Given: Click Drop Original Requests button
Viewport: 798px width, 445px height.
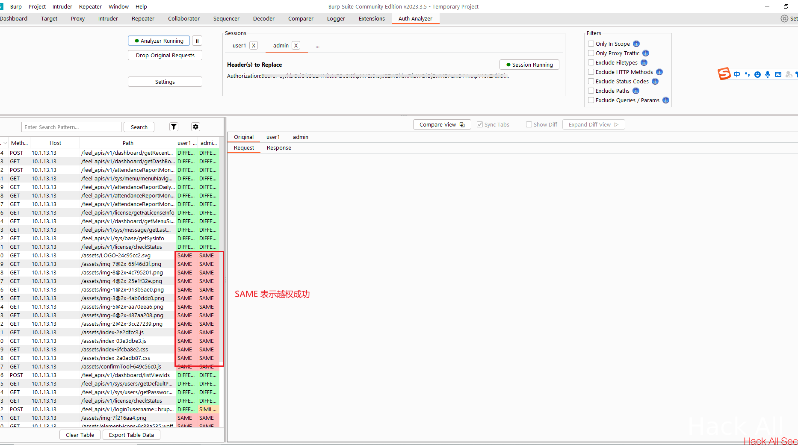Looking at the screenshot, I should coord(165,56).
